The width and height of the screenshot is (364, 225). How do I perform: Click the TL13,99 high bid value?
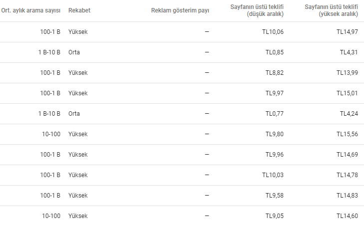tap(348, 73)
